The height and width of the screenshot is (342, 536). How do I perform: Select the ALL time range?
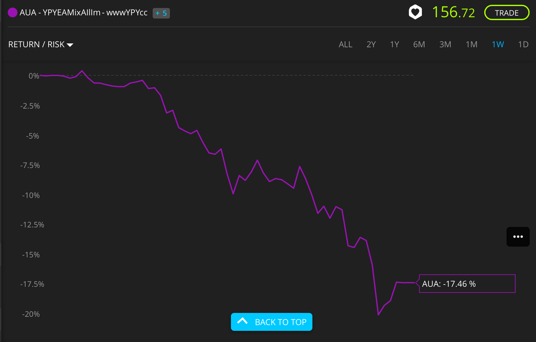[x=345, y=44]
